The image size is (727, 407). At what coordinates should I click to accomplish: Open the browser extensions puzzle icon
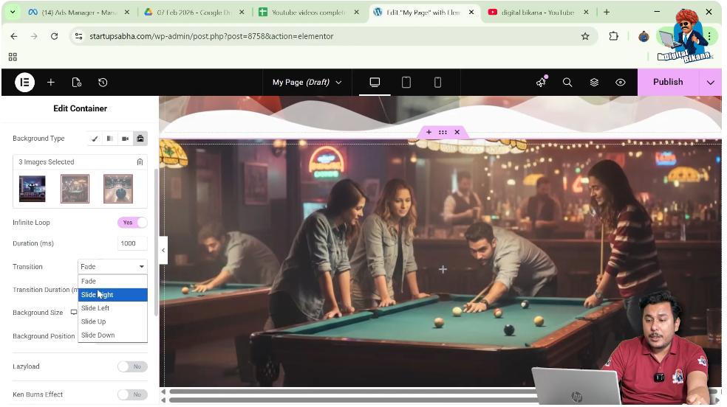[613, 36]
